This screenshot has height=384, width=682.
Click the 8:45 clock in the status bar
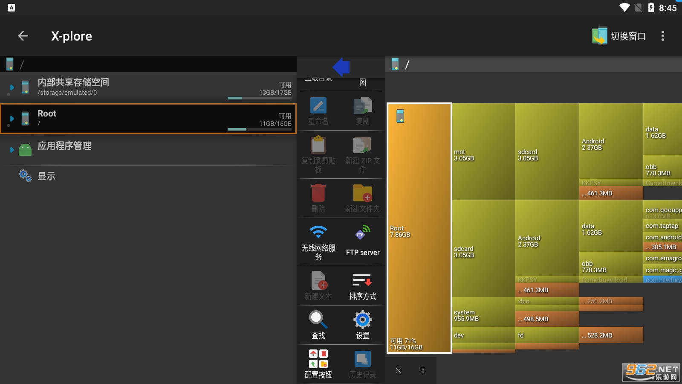pos(668,8)
